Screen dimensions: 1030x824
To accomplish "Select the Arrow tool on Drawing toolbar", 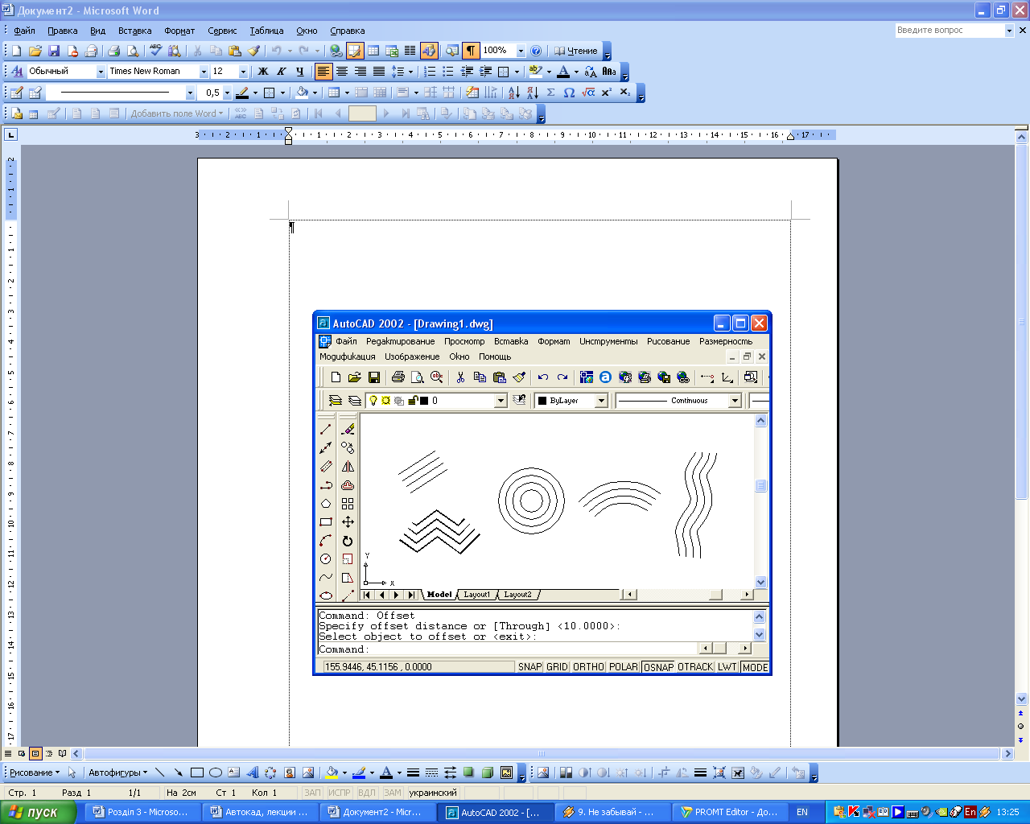I will pyautogui.click(x=178, y=772).
